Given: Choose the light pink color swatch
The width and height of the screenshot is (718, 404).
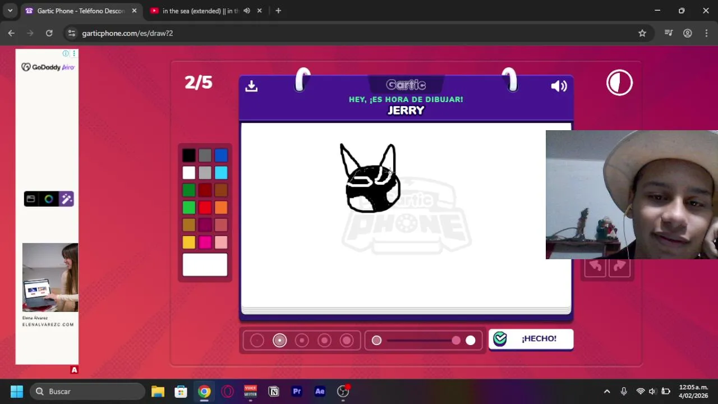Looking at the screenshot, I should click(221, 242).
